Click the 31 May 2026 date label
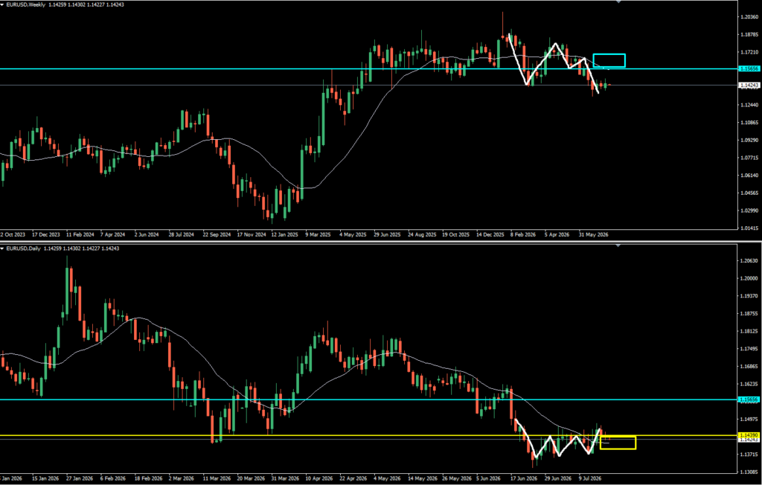Screen dimensions: 762x485 tap(592, 234)
